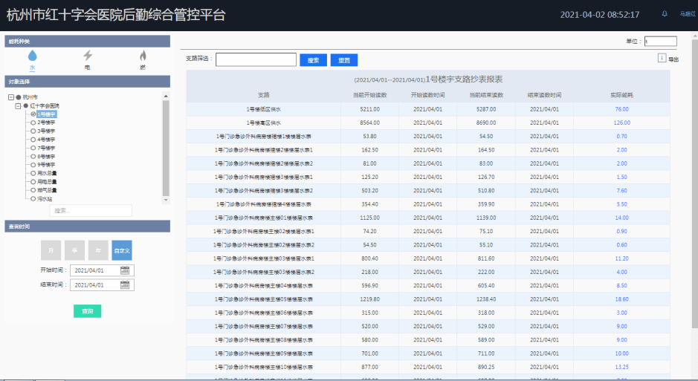Screen dimensions: 698x381
Task: Select the 污水站 radio option
Action: 33,199
